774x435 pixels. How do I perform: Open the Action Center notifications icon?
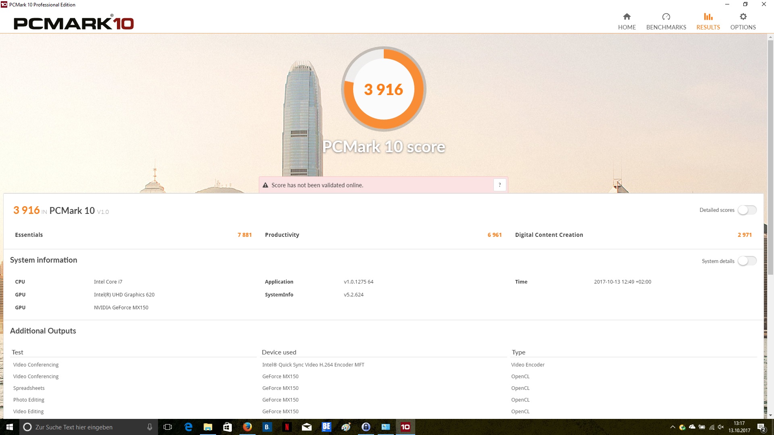pos(761,427)
